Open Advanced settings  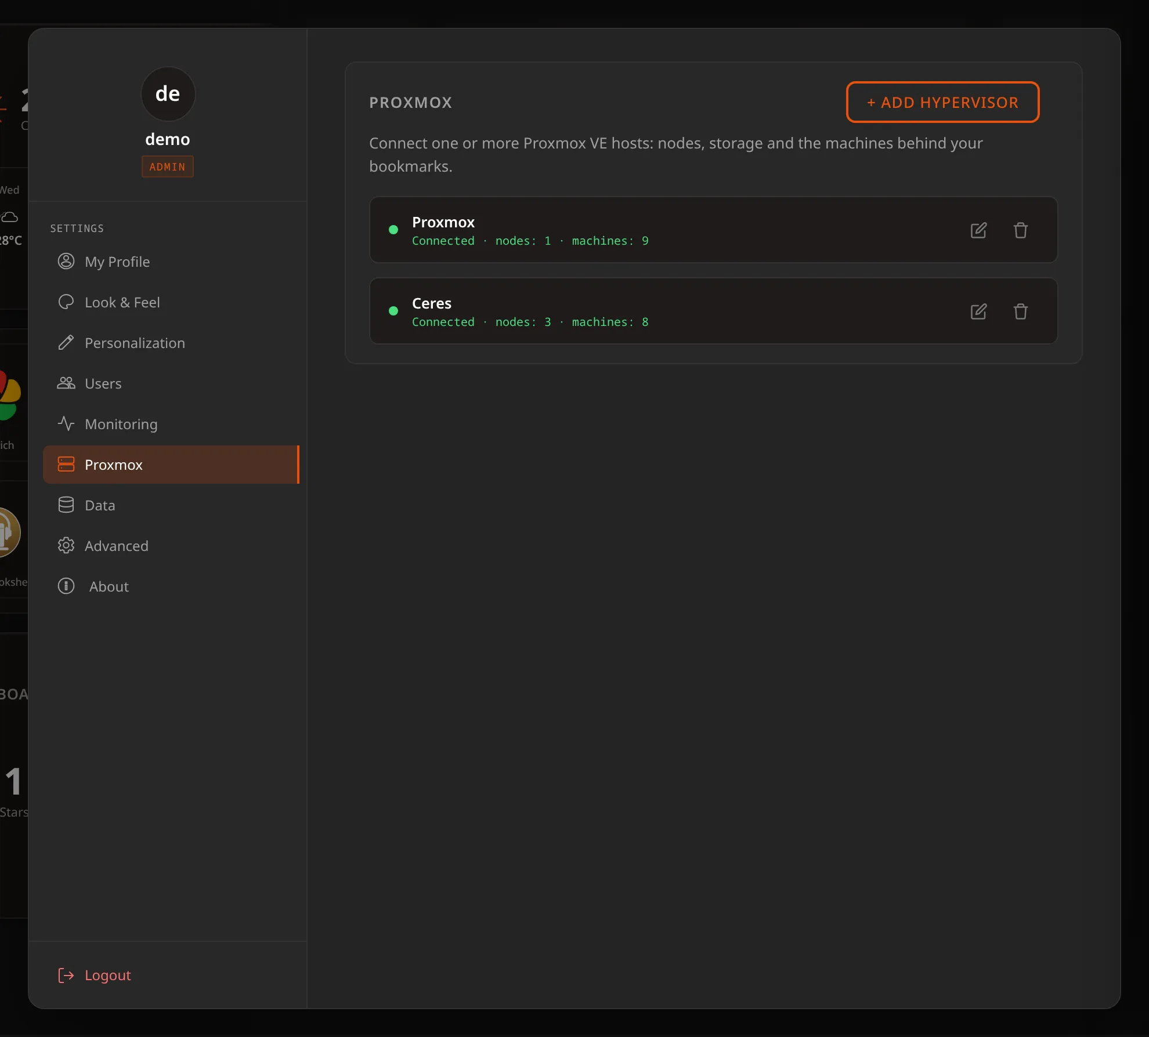[x=171, y=546]
